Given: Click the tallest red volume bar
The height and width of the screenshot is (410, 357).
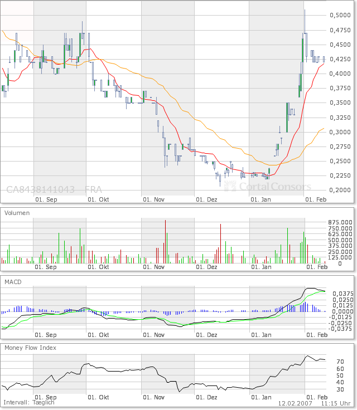Looking at the screenshot, I should (x=166, y=242).
